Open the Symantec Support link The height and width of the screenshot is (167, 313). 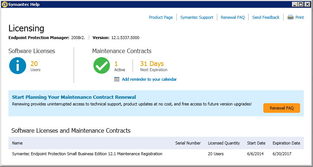pyautogui.click(x=197, y=17)
